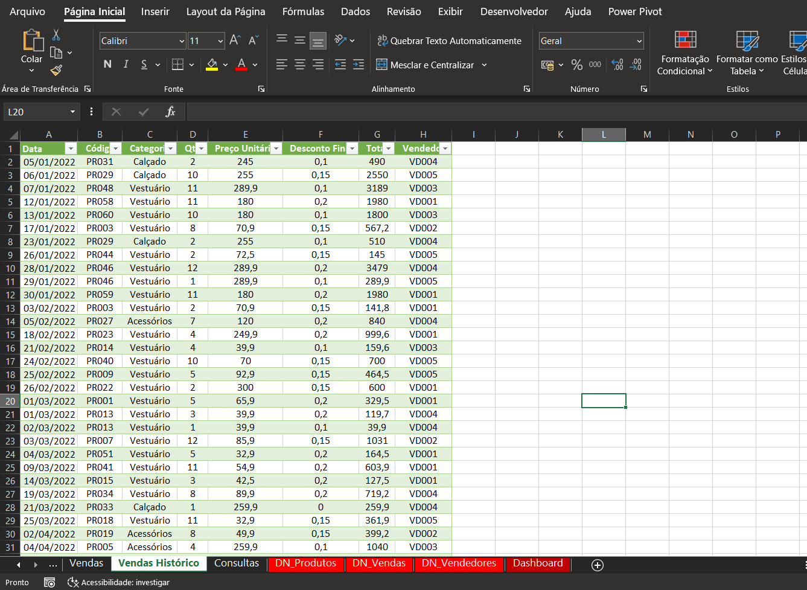
Task: Toggle underline with the S button
Action: 144,64
